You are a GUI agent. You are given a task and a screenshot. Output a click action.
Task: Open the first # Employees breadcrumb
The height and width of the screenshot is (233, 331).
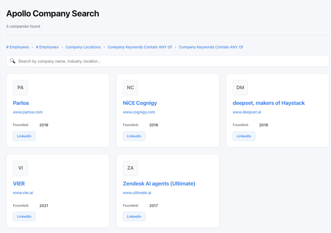(x=18, y=47)
